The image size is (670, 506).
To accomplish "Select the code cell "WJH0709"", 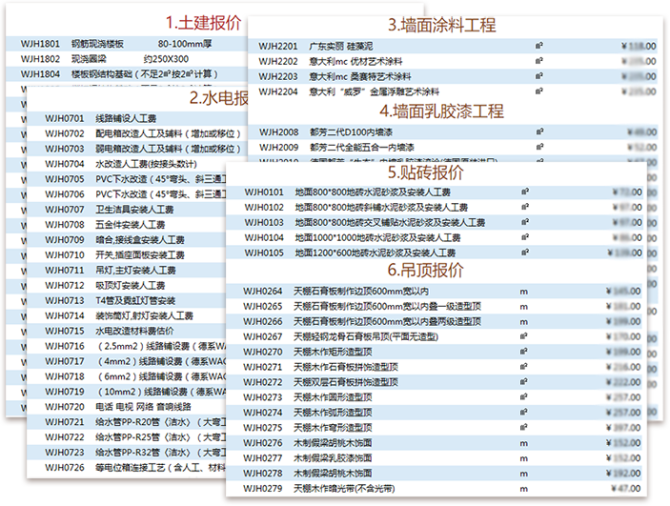I will point(65,240).
